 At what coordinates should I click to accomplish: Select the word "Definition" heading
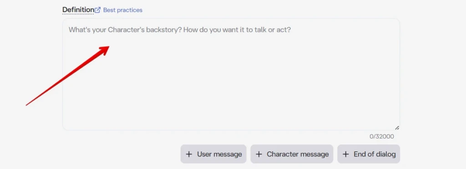click(78, 10)
